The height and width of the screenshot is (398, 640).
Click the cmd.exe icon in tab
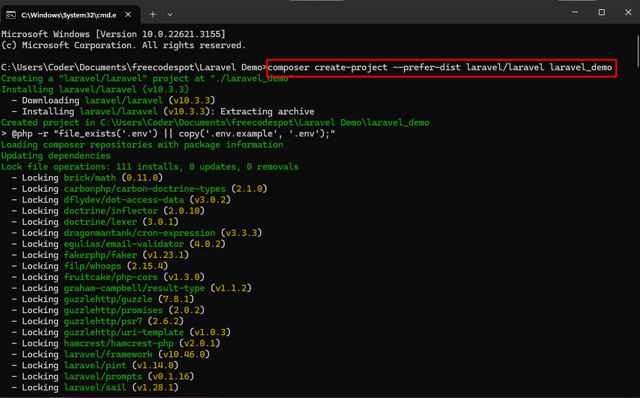(x=11, y=15)
